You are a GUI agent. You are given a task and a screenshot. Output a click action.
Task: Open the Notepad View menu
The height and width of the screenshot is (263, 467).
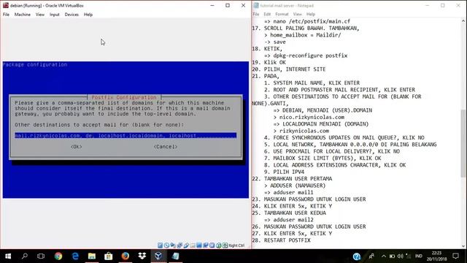(297, 14)
